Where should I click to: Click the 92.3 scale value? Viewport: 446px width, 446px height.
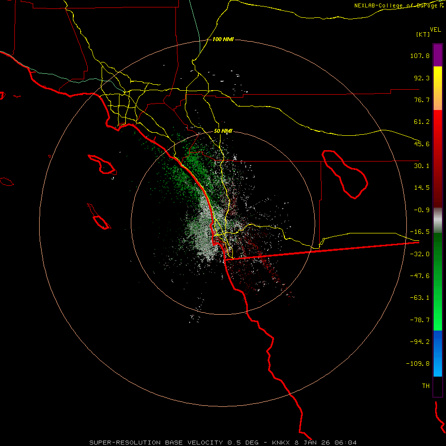[x=422, y=78]
